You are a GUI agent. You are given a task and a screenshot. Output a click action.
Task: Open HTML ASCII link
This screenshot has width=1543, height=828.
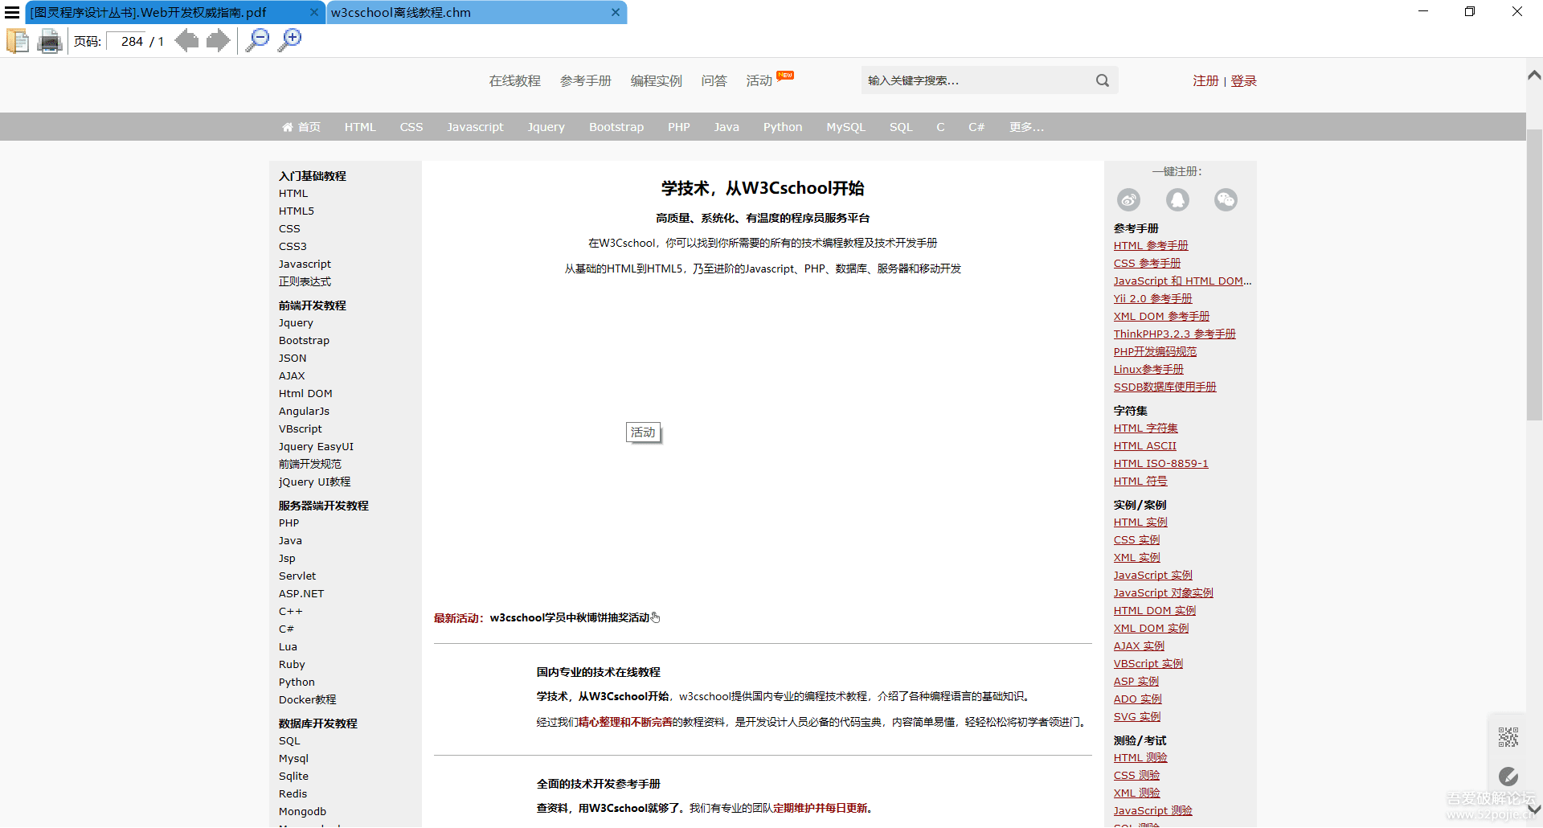pos(1145,446)
